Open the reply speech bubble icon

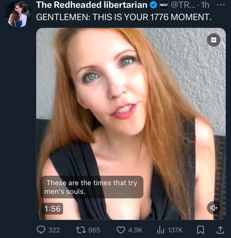(41, 230)
